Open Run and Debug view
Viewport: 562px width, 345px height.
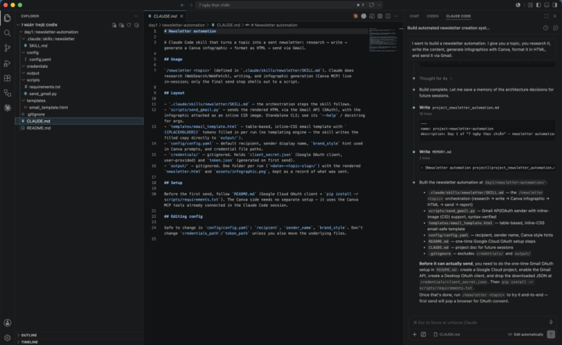point(7,63)
